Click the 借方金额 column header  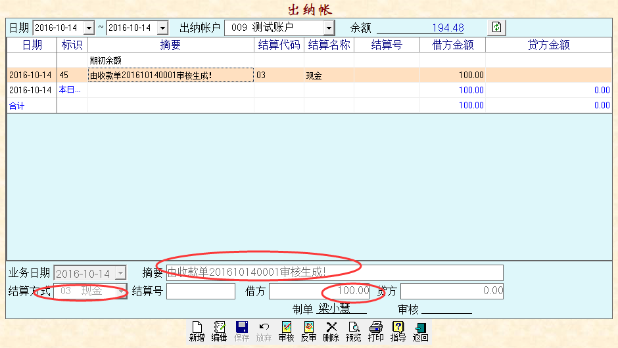coord(452,45)
